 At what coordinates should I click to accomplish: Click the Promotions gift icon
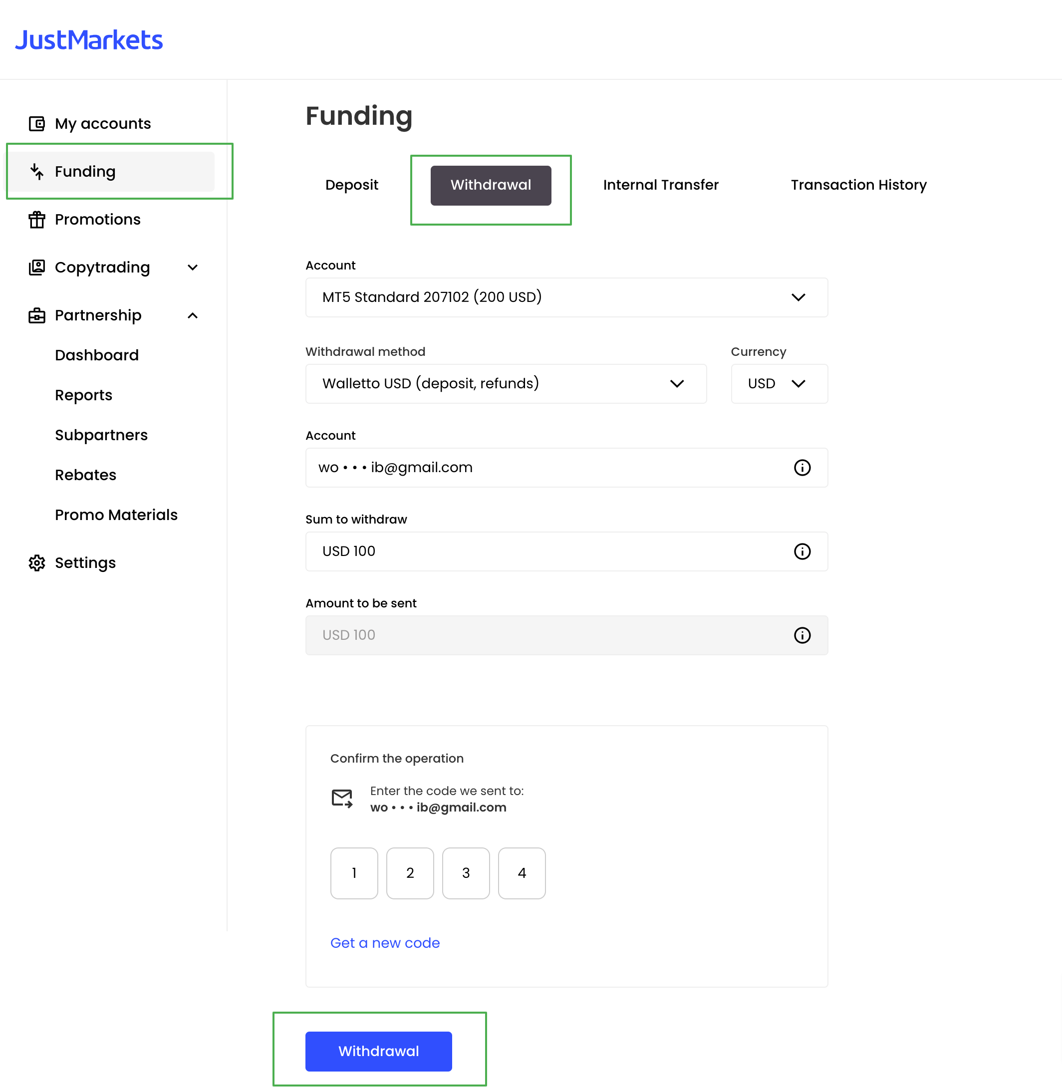[37, 219]
